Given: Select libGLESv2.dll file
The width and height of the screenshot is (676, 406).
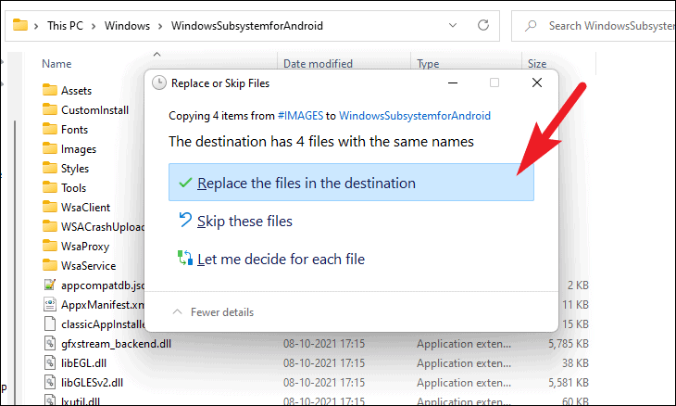Looking at the screenshot, I should (83, 382).
